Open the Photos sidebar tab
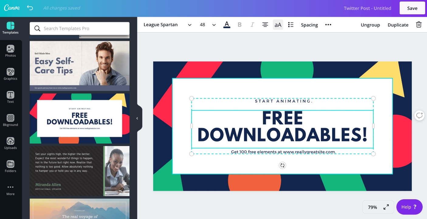Image resolution: width=427 pixels, height=219 pixels. 11,51
